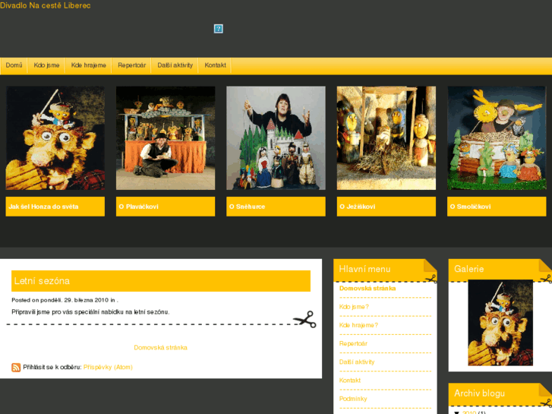Follow the centered Domovská stránka link below the post
Image resolution: width=552 pixels, height=414 pixels.
[x=160, y=347]
